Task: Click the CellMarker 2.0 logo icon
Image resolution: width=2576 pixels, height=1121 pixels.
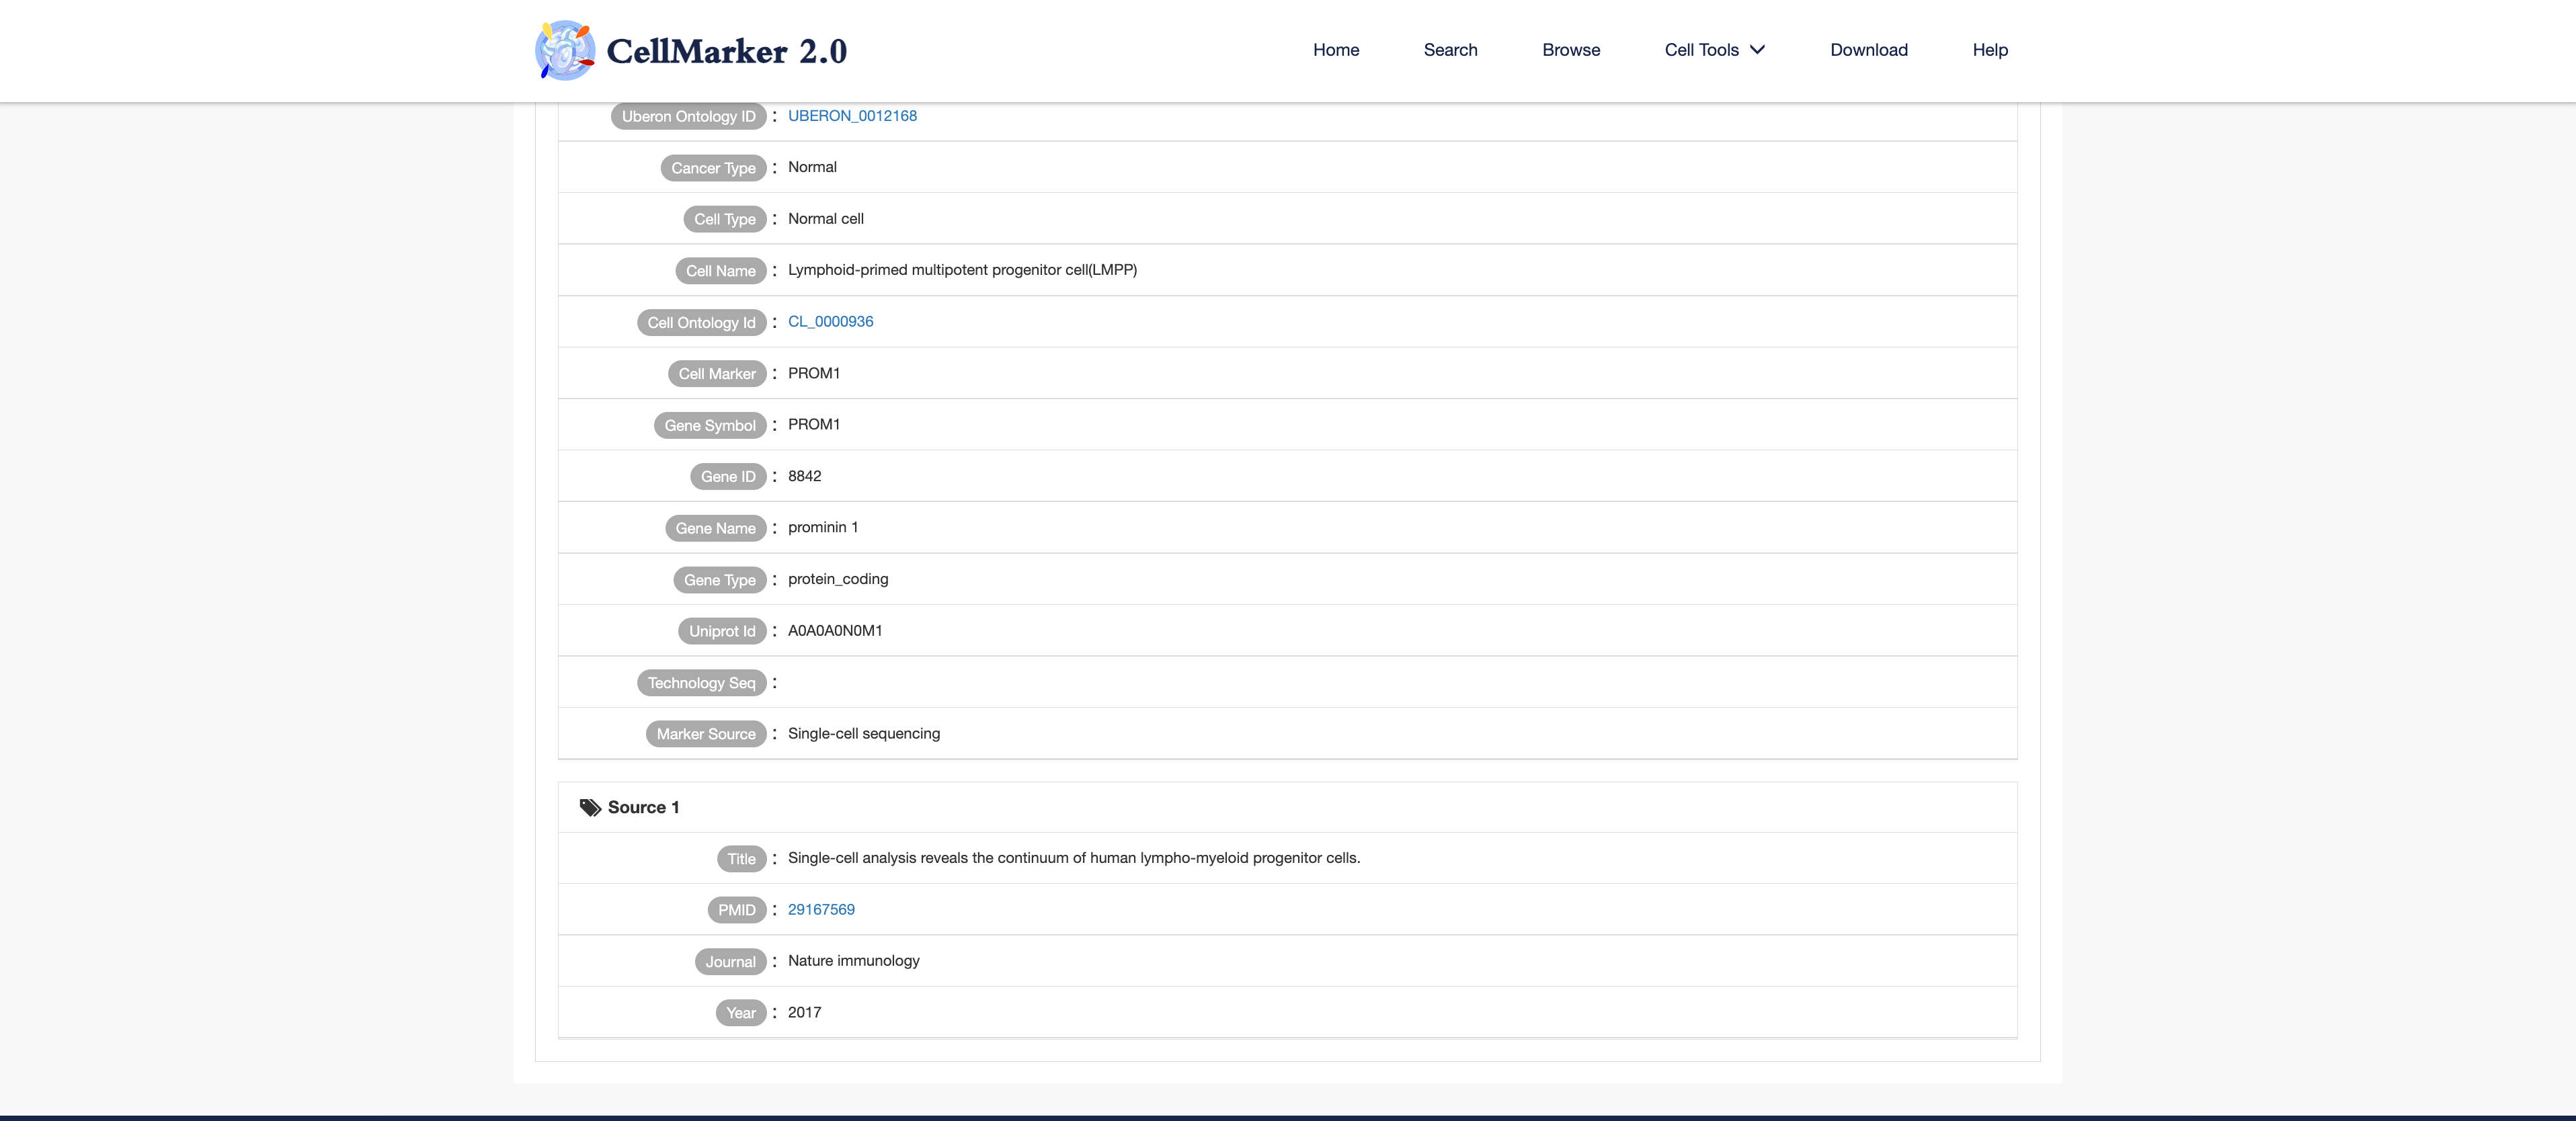Action: [565, 50]
